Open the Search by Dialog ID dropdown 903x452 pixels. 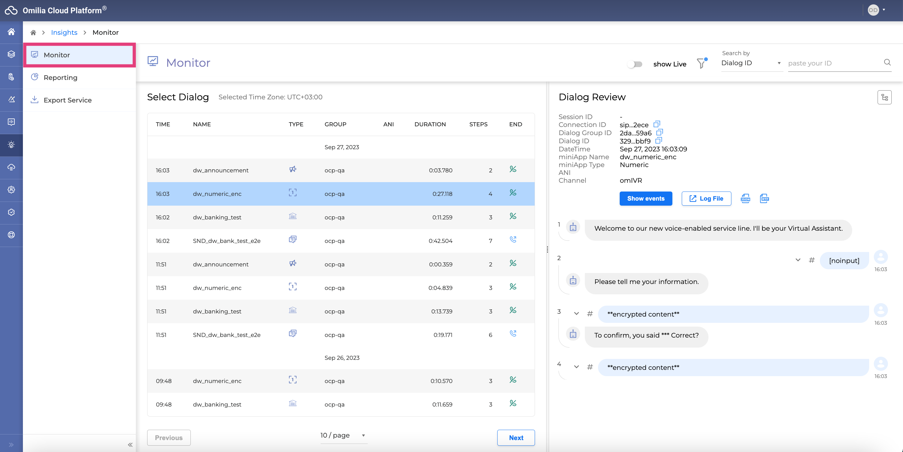pos(751,63)
